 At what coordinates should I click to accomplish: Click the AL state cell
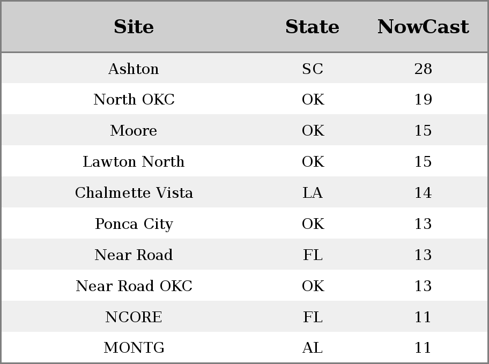(313, 347)
